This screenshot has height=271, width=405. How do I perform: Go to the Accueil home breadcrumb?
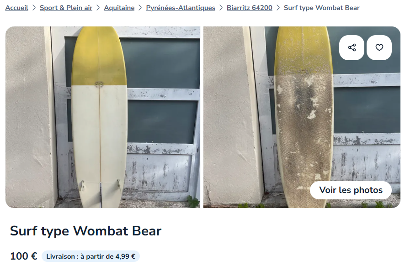coord(17,8)
